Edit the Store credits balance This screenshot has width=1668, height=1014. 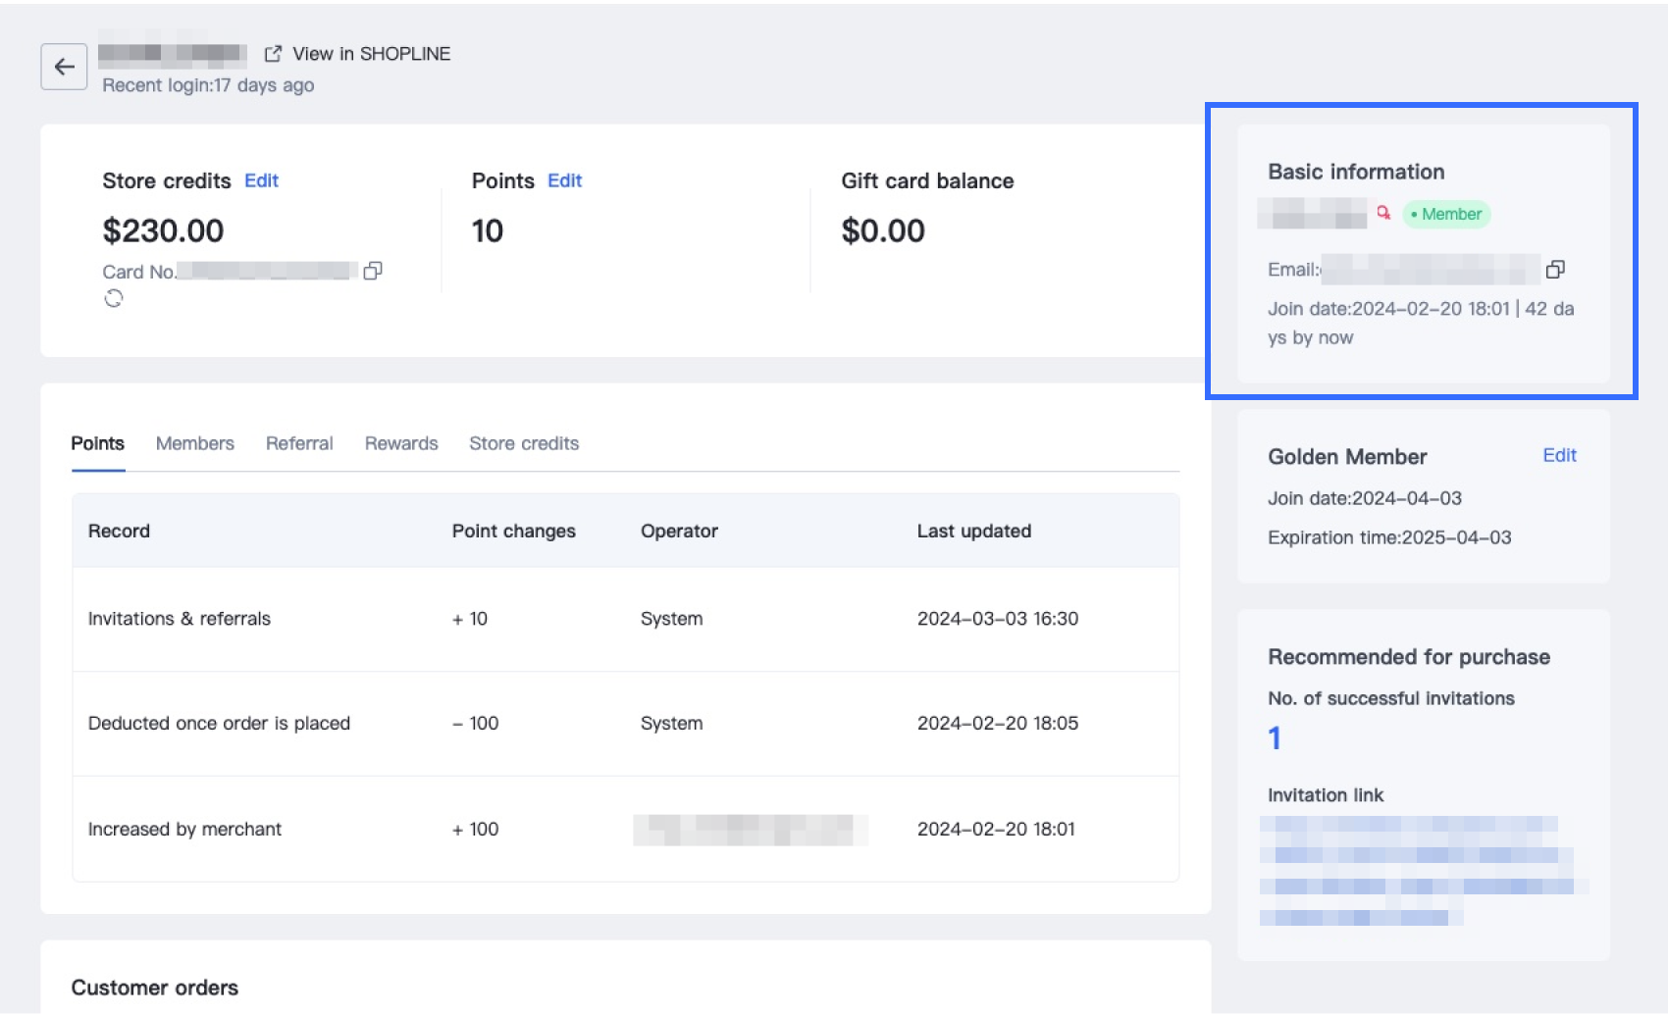pos(261,180)
